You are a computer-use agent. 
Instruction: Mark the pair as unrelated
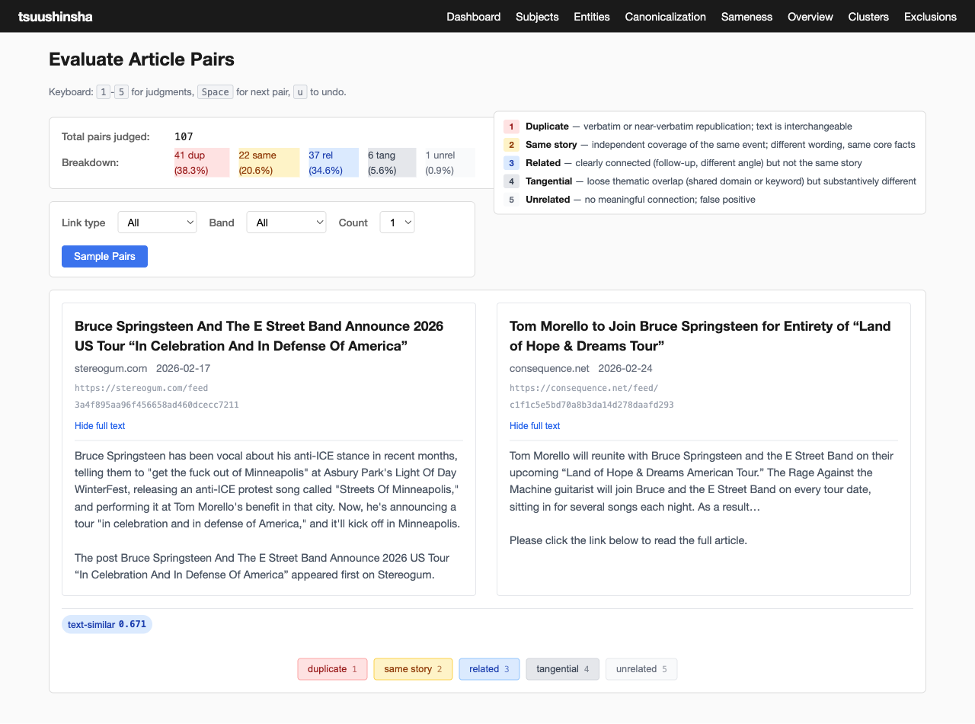[x=641, y=669]
